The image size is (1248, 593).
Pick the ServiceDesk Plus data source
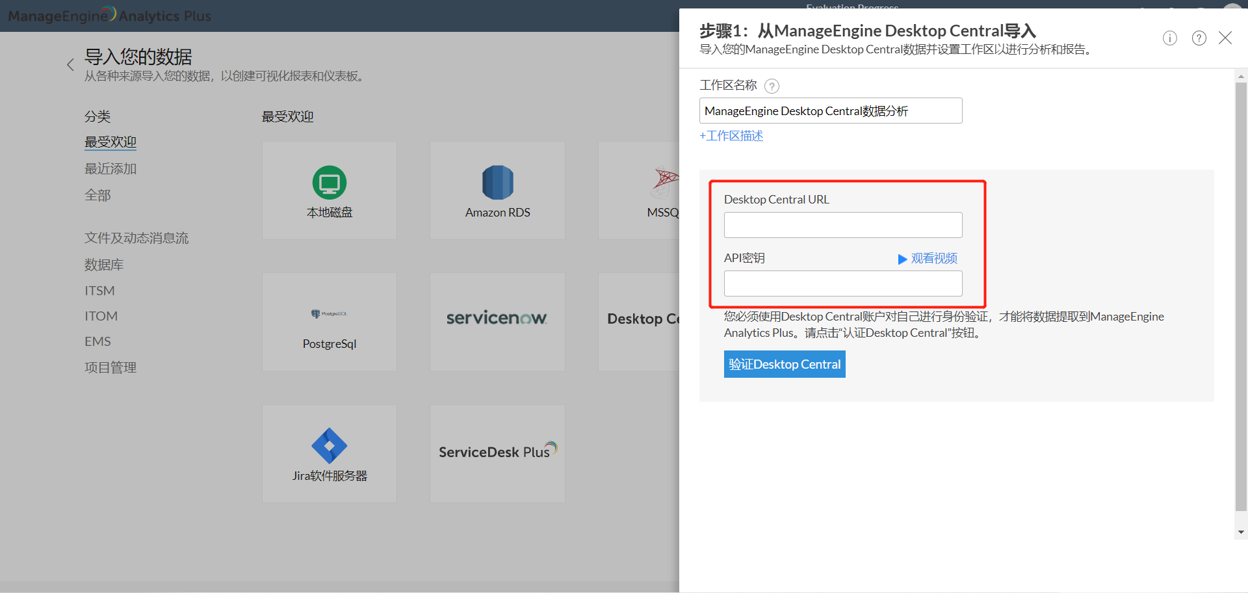pos(497,452)
